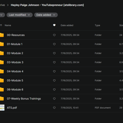Favorite the 04-Module 4 folder with heart
This screenshot has width=123, height=123.
click(54, 71)
